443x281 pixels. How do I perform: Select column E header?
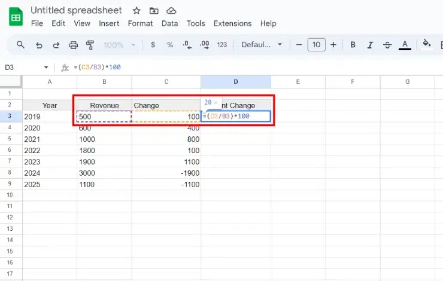pos(298,82)
